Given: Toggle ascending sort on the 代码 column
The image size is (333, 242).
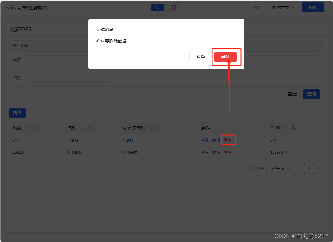Looking at the screenshot, I should tap(28, 128).
